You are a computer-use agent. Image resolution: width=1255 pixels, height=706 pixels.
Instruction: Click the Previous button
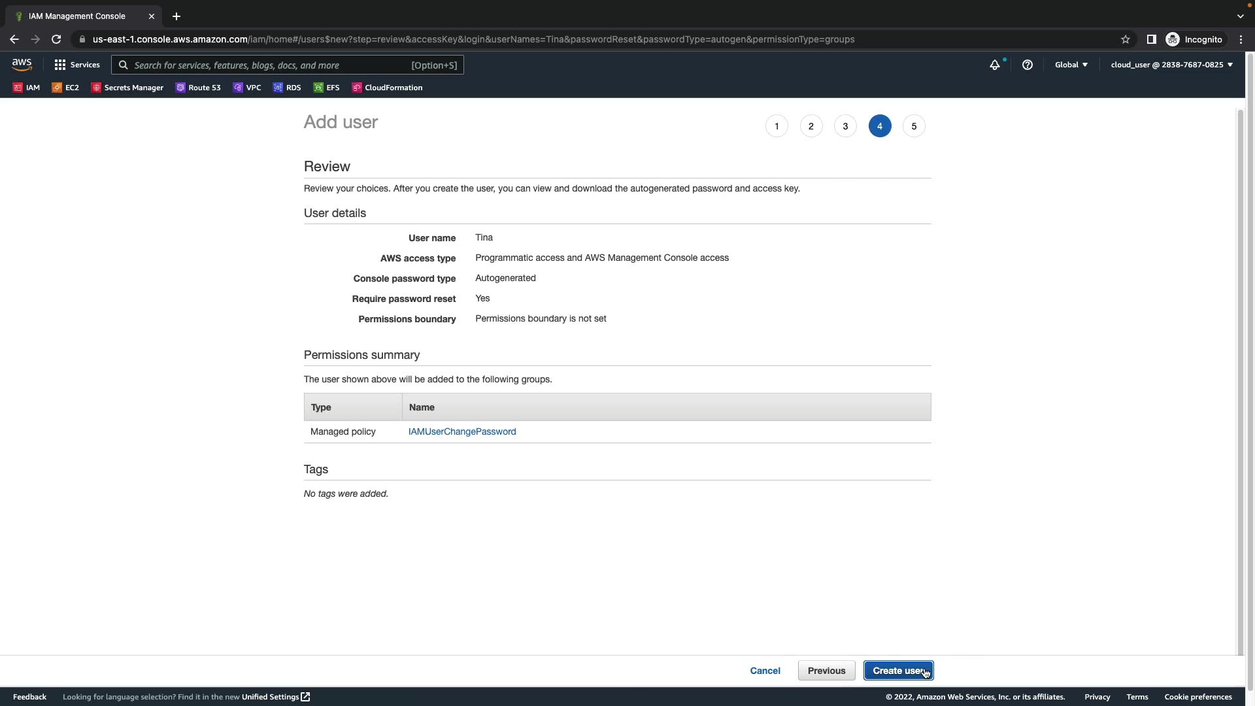tap(826, 671)
